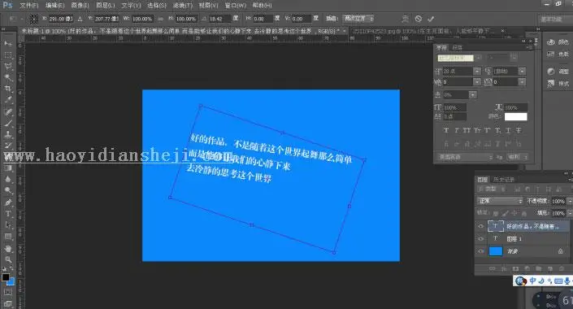Screen dimensions: 573x309
Task: Click the rotation angle input field
Action: (x=220, y=19)
